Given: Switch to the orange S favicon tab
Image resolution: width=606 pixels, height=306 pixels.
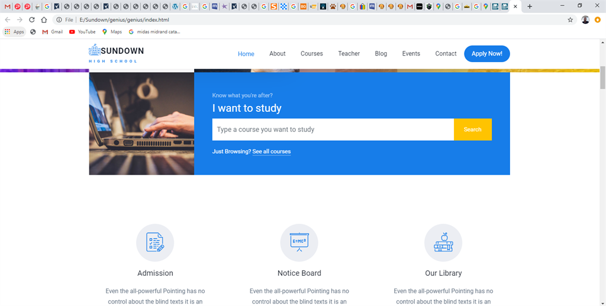Looking at the screenshot, I should [273, 6].
